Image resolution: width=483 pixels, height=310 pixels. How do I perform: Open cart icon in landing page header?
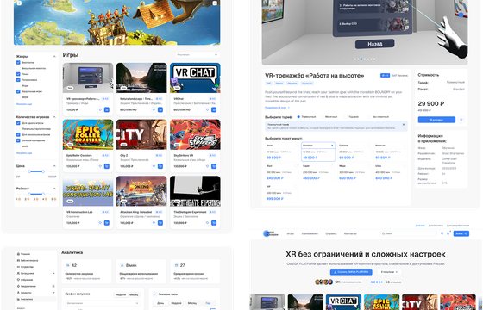[x=448, y=233]
